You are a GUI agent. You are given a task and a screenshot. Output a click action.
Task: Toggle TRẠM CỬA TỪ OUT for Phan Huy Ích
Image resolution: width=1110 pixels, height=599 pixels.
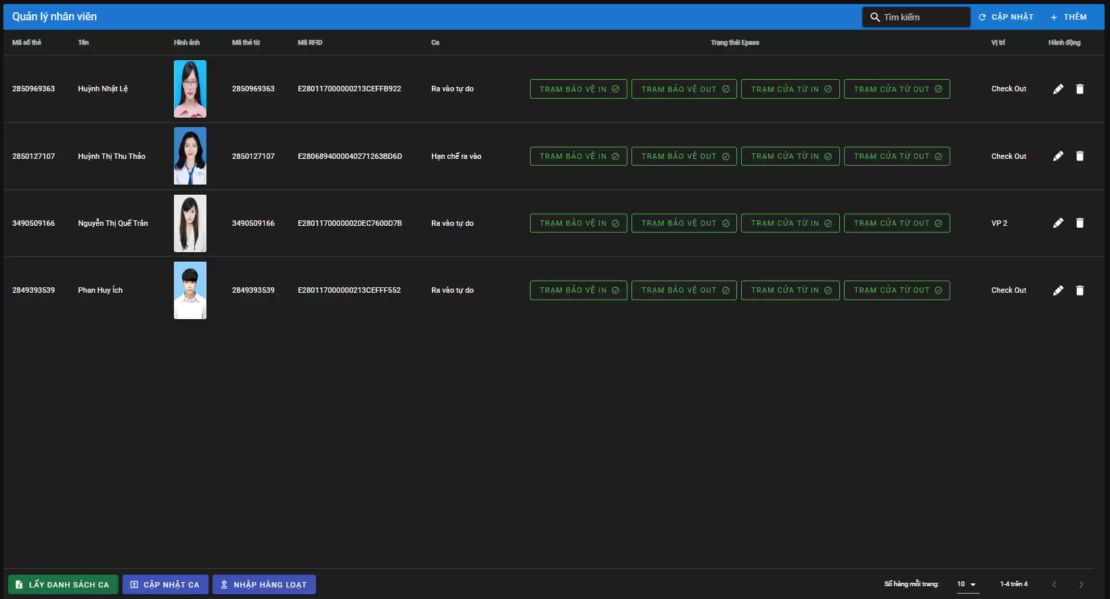[896, 291]
